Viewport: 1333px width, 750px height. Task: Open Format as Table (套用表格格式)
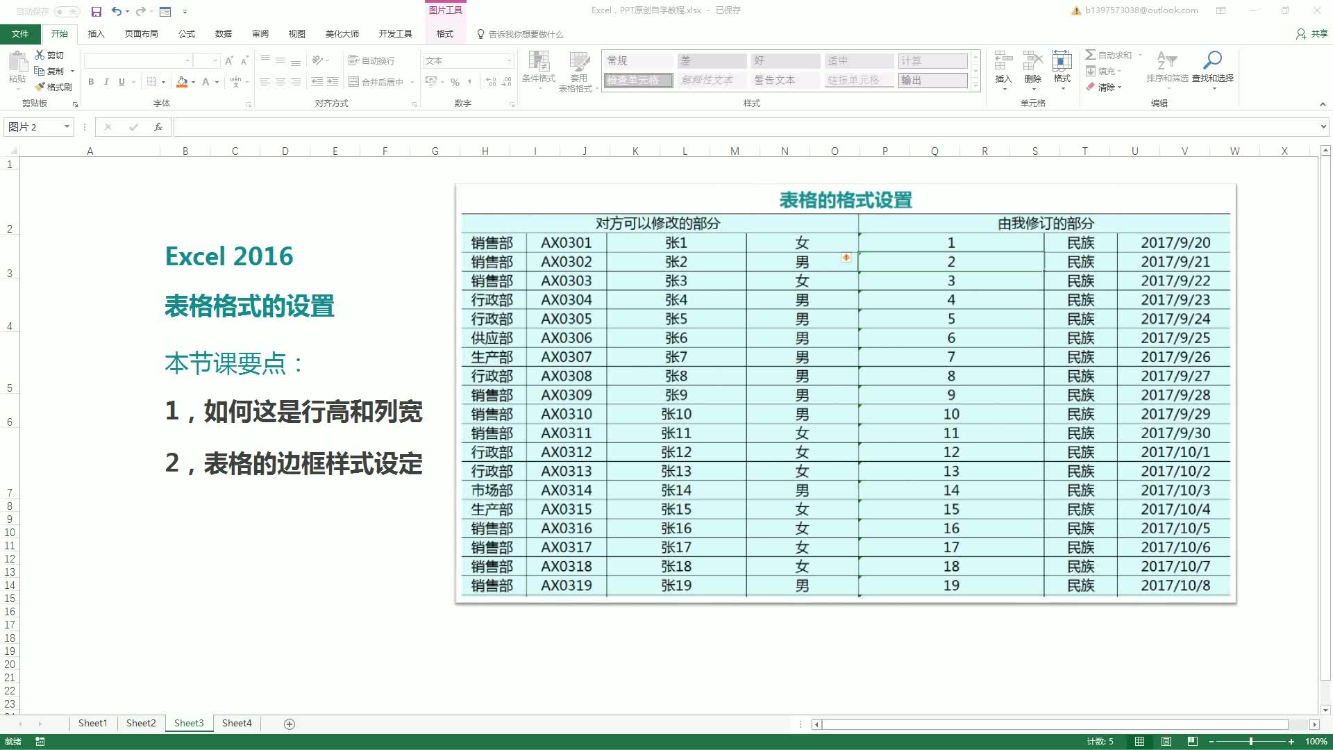(x=578, y=72)
